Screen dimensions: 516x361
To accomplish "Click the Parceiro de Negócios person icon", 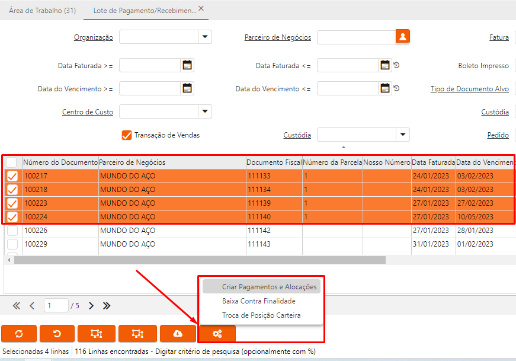I will pyautogui.click(x=403, y=37).
